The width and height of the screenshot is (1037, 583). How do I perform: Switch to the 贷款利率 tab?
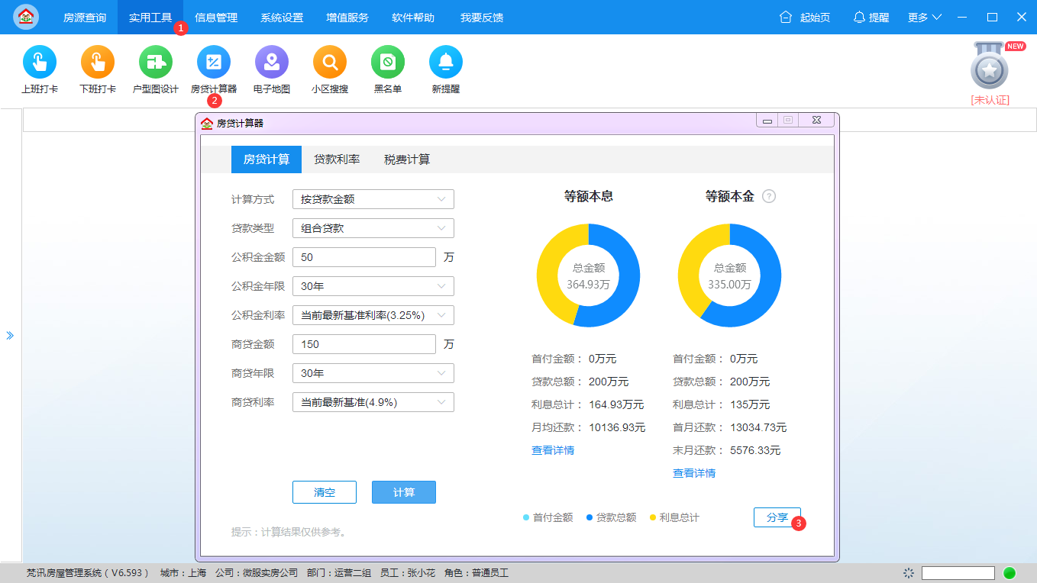click(x=337, y=159)
